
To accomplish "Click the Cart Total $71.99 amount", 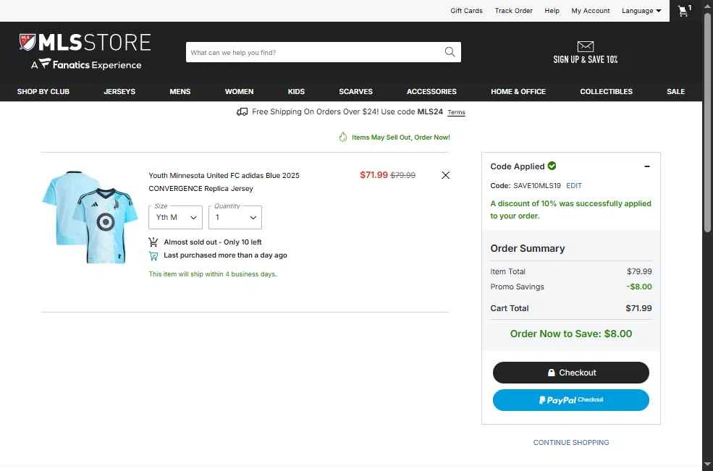I will coord(638,308).
